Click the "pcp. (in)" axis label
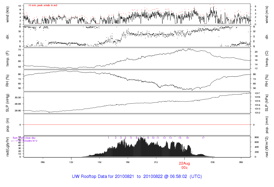 coord(7,125)
